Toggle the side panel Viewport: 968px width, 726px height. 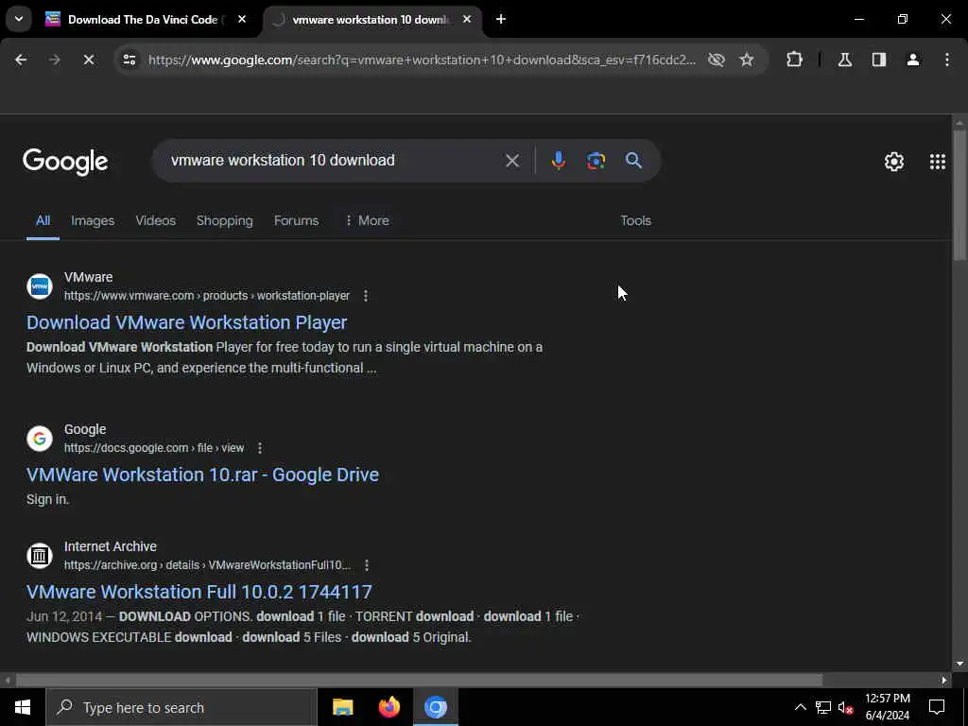pos(879,60)
